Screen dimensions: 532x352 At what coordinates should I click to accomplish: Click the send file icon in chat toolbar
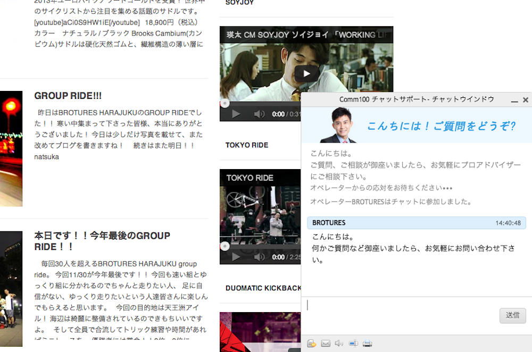click(x=311, y=343)
